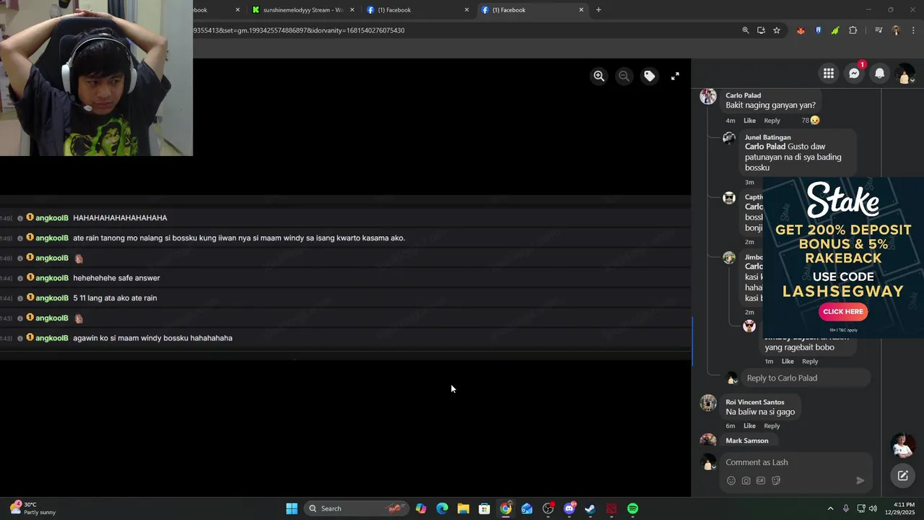Click the 'agawin ko si maam windy' message
Viewport: 924px width, 520px height.
point(152,338)
